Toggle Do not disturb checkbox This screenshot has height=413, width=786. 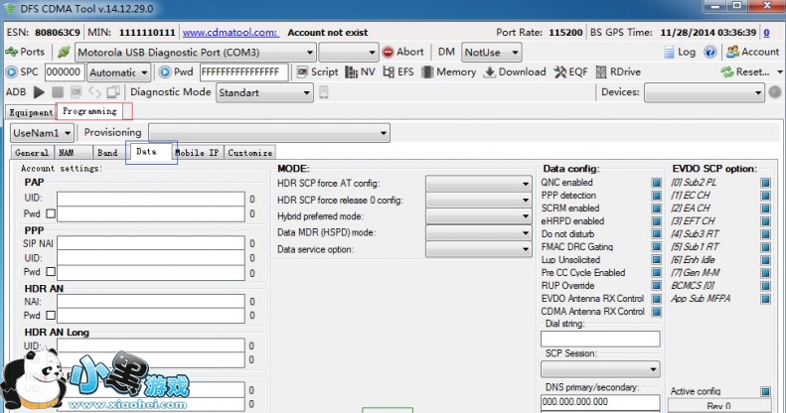click(656, 234)
